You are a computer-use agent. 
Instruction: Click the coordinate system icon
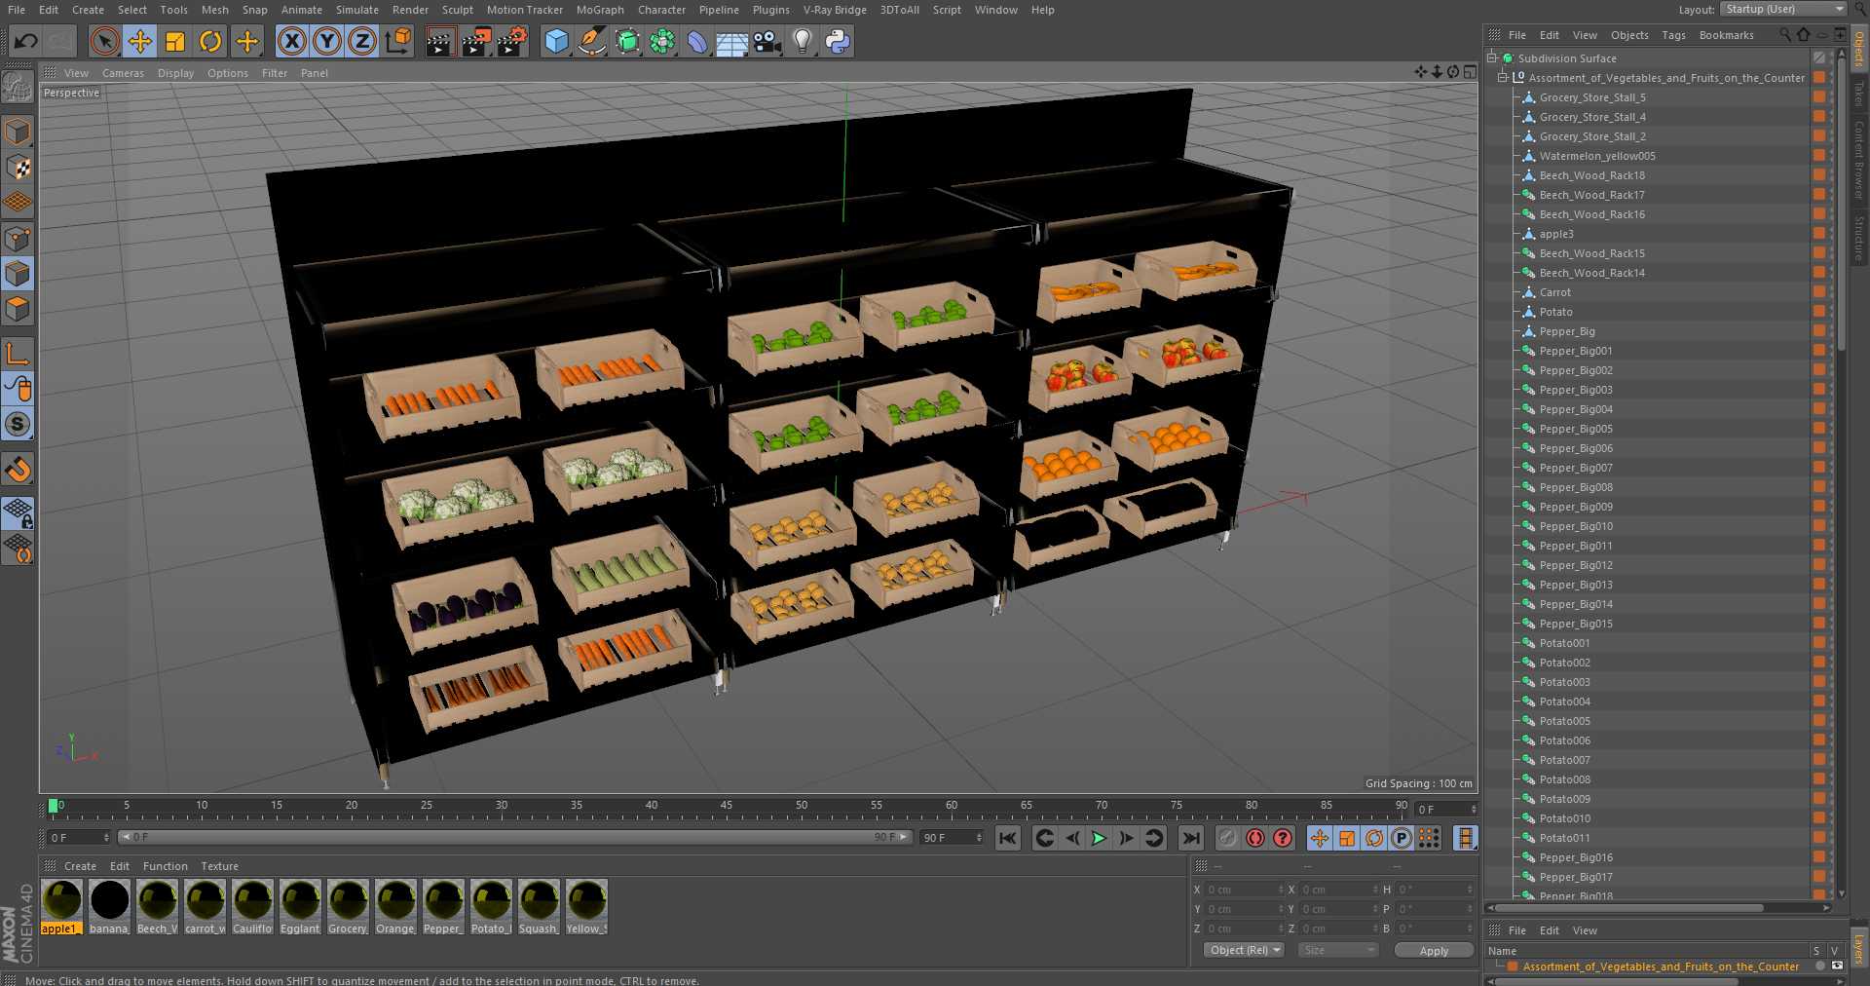[x=398, y=41]
